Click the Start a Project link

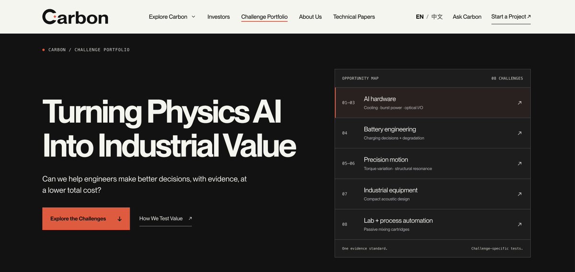[x=511, y=17]
